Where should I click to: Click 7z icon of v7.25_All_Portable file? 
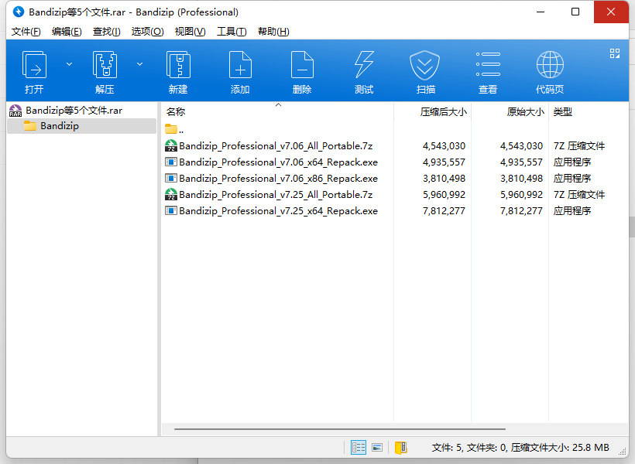[171, 195]
